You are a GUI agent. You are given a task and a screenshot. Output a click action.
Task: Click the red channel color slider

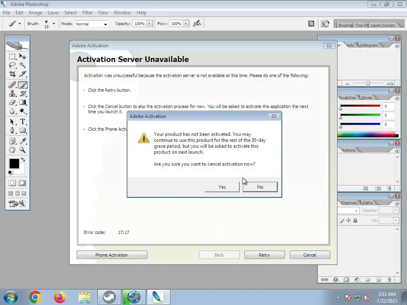(360, 106)
